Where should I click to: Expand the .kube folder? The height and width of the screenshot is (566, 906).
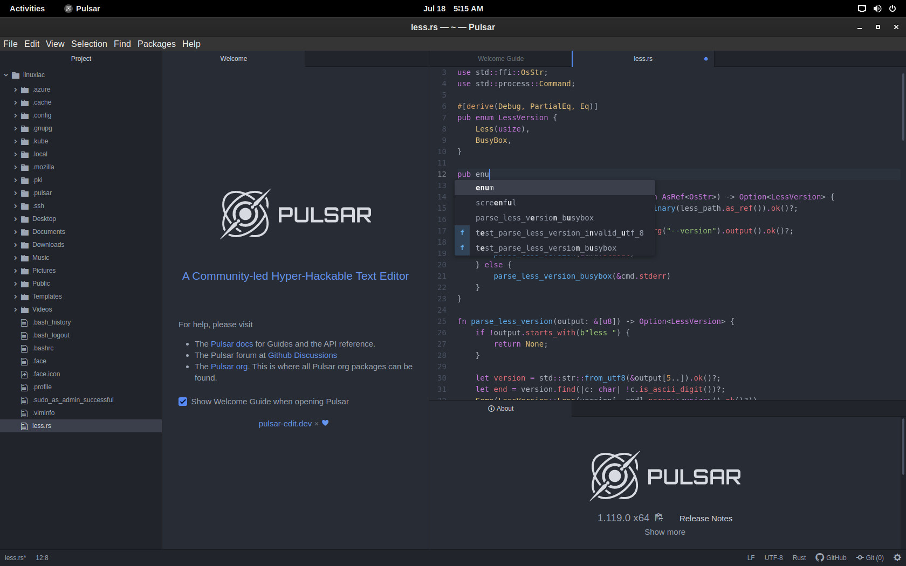[x=16, y=141]
